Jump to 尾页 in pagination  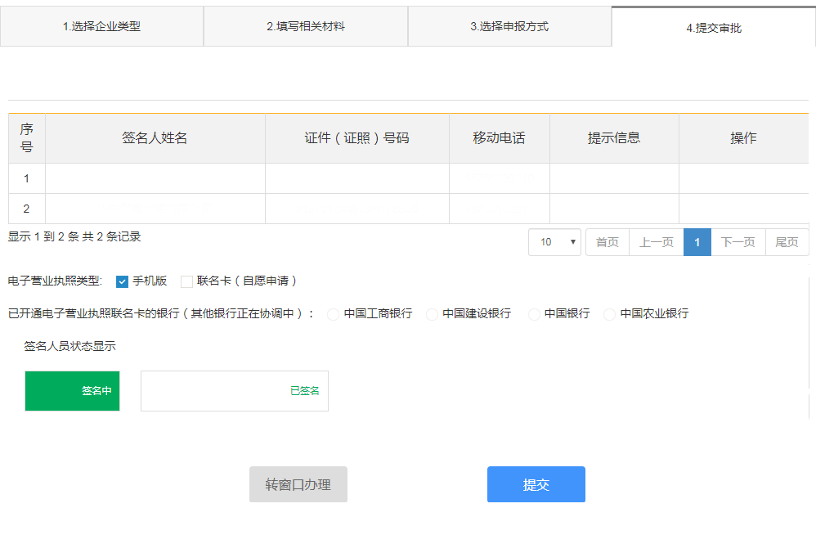point(787,242)
